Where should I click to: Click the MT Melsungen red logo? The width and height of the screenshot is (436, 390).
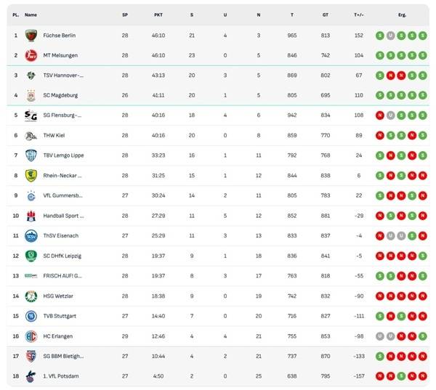click(x=31, y=55)
